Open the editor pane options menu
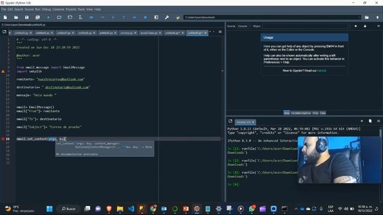 pos(220,32)
